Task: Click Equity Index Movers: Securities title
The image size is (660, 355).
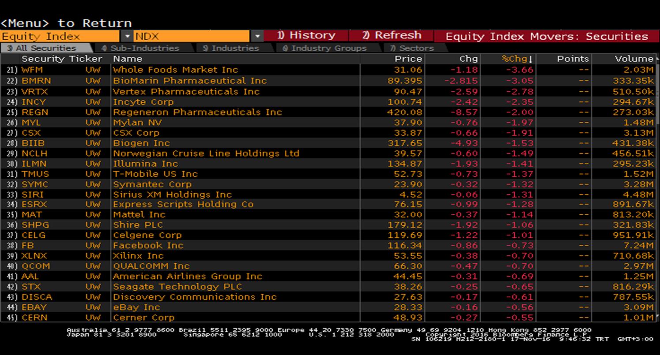Action: pos(547,36)
